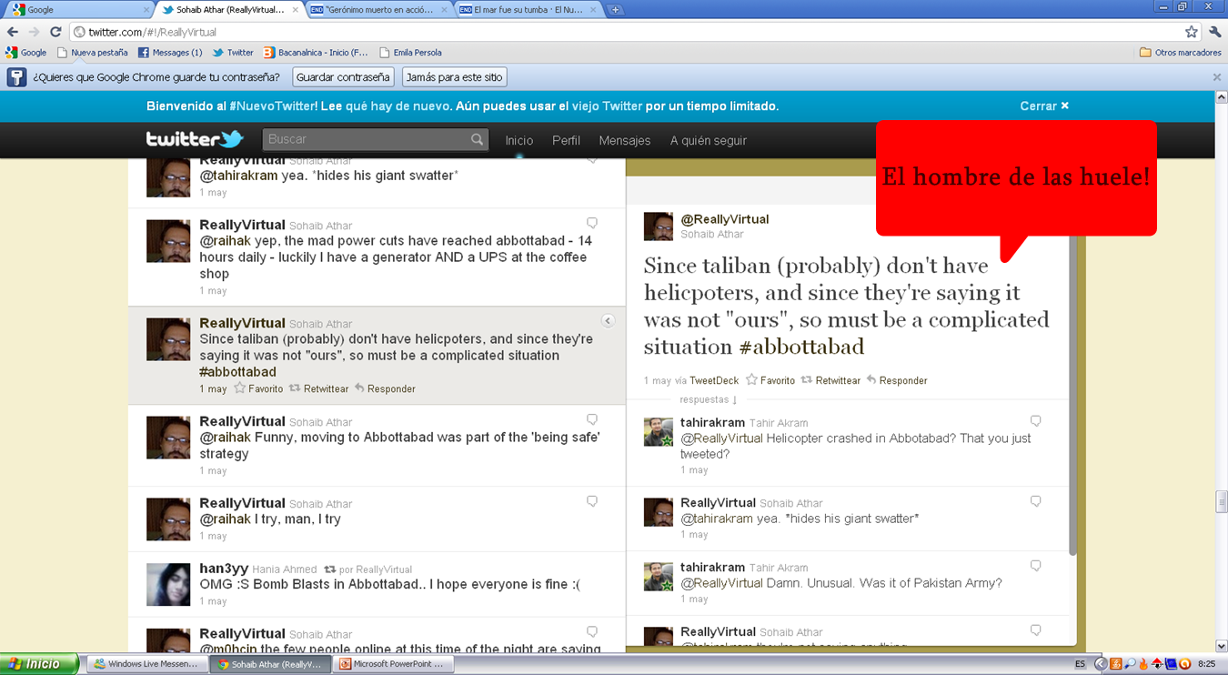Dismiss the password save bar
This screenshot has width=1228, height=675.
[1217, 77]
